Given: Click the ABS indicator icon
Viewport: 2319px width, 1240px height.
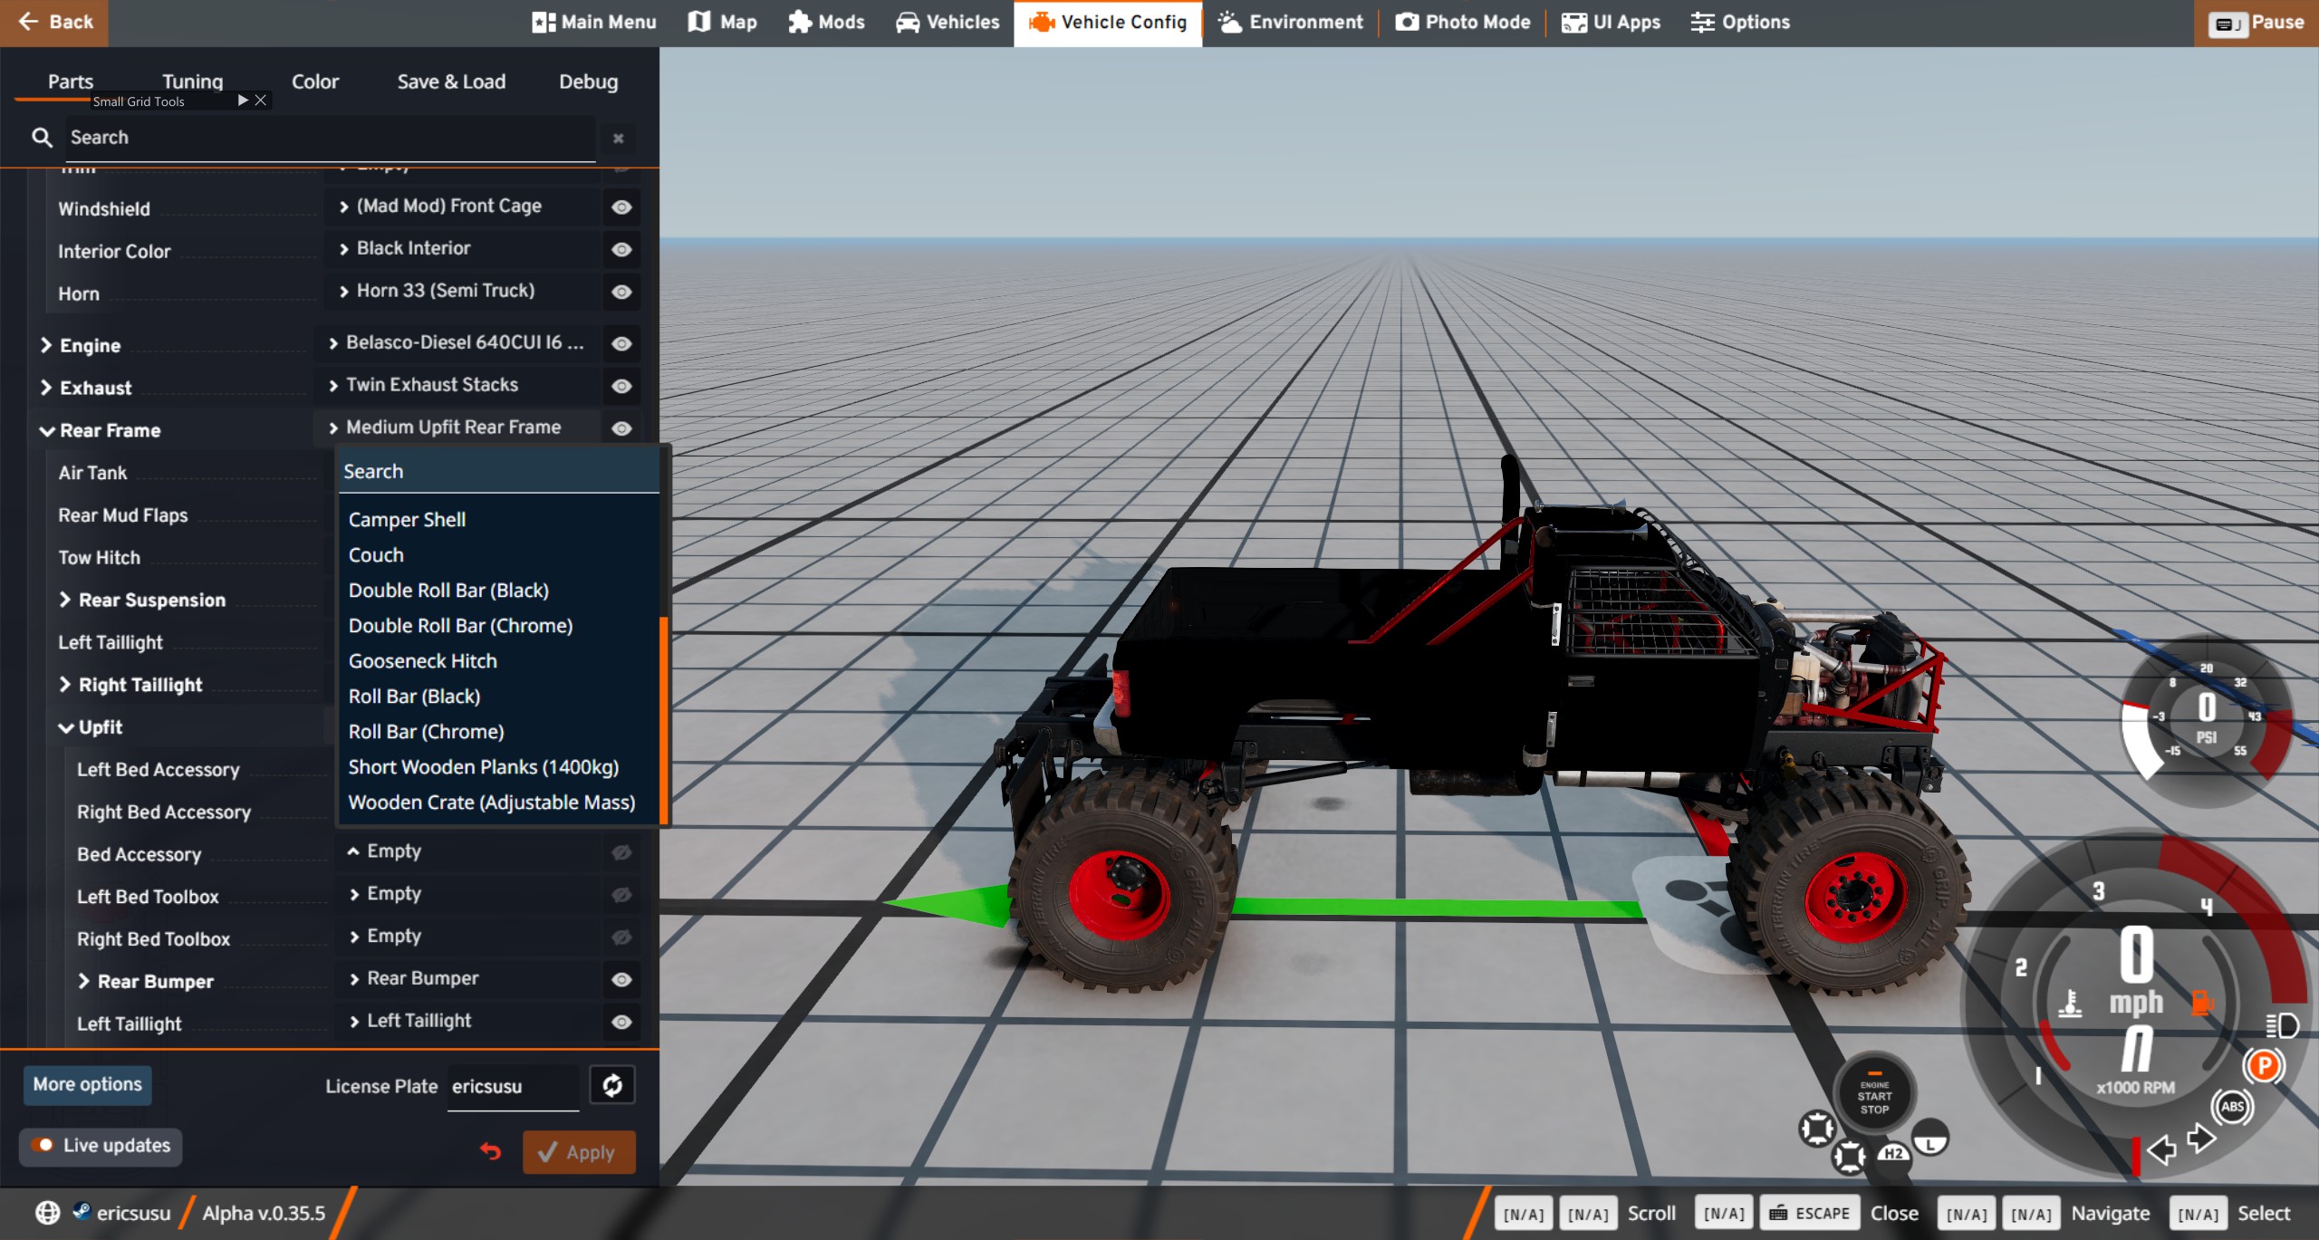Looking at the screenshot, I should [x=2232, y=1106].
